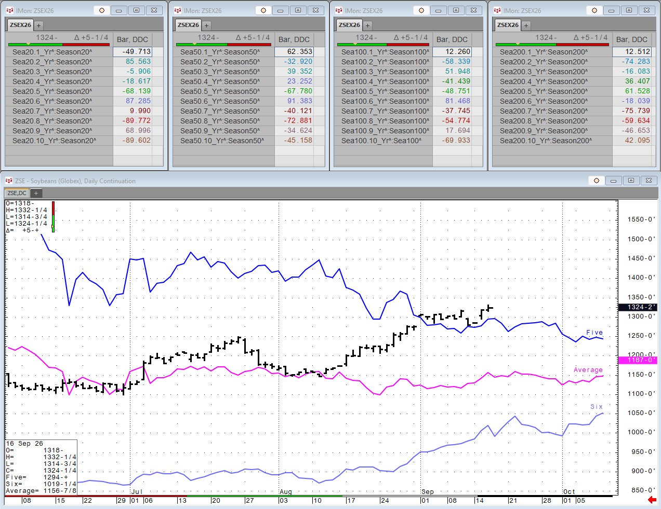The height and width of the screenshot is (509, 661).
Task: Click Bar, DDC column header in first IMon window
Action: (x=133, y=39)
